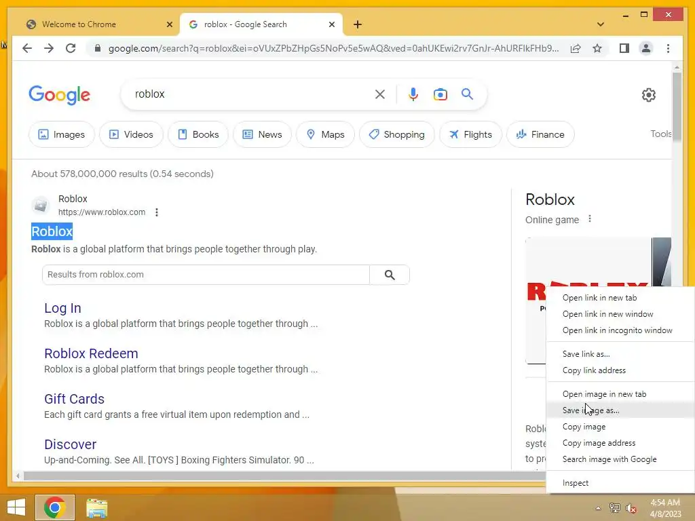Choose Copy image from context menu
The width and height of the screenshot is (695, 521).
620,427
